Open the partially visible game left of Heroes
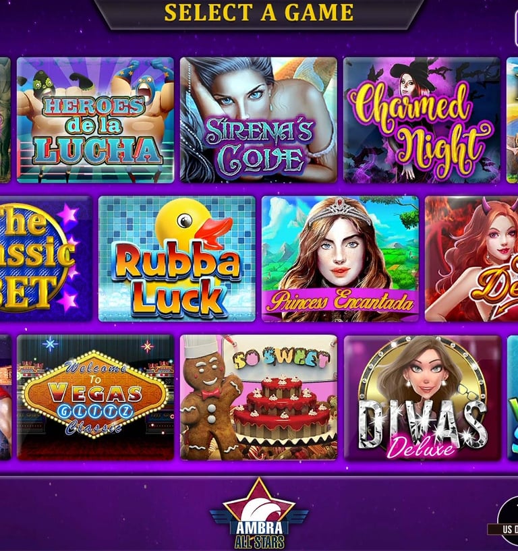This screenshot has height=551, width=518. (x=5, y=120)
